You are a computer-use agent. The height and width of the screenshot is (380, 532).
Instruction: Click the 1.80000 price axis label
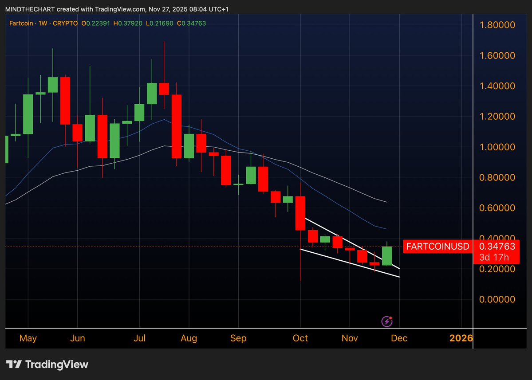pyautogui.click(x=497, y=25)
